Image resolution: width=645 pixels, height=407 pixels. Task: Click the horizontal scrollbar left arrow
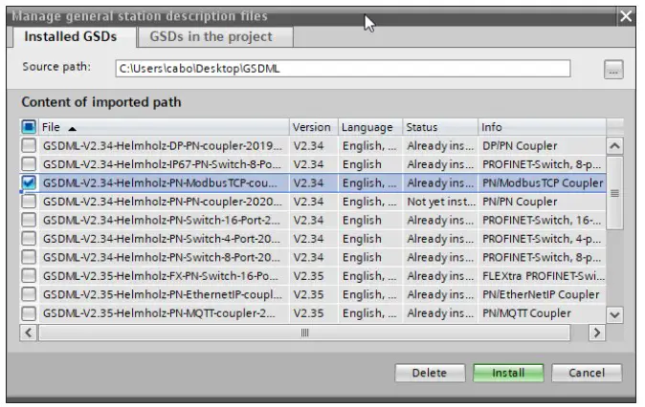[29, 332]
